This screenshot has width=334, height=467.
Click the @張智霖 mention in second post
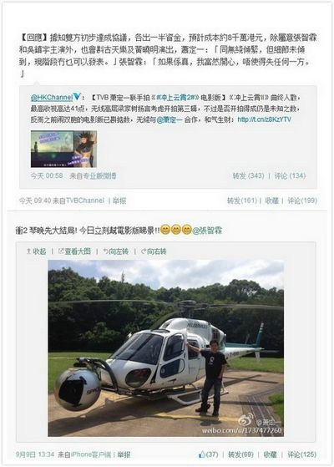tap(207, 231)
